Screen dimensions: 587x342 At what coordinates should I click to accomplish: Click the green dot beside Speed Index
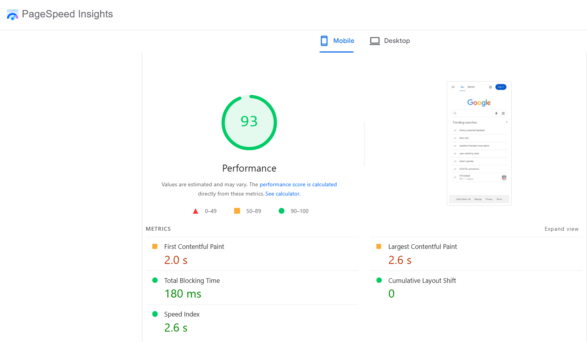(155, 314)
